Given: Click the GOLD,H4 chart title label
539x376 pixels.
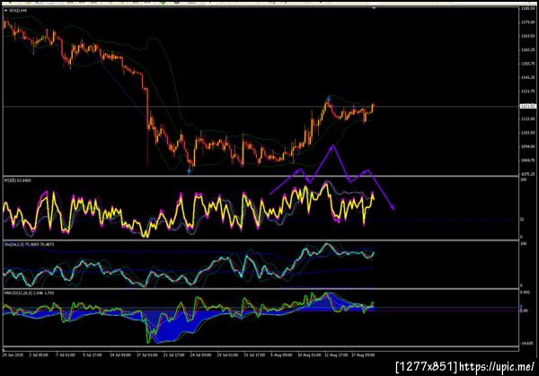Looking at the screenshot, I should (x=18, y=11).
